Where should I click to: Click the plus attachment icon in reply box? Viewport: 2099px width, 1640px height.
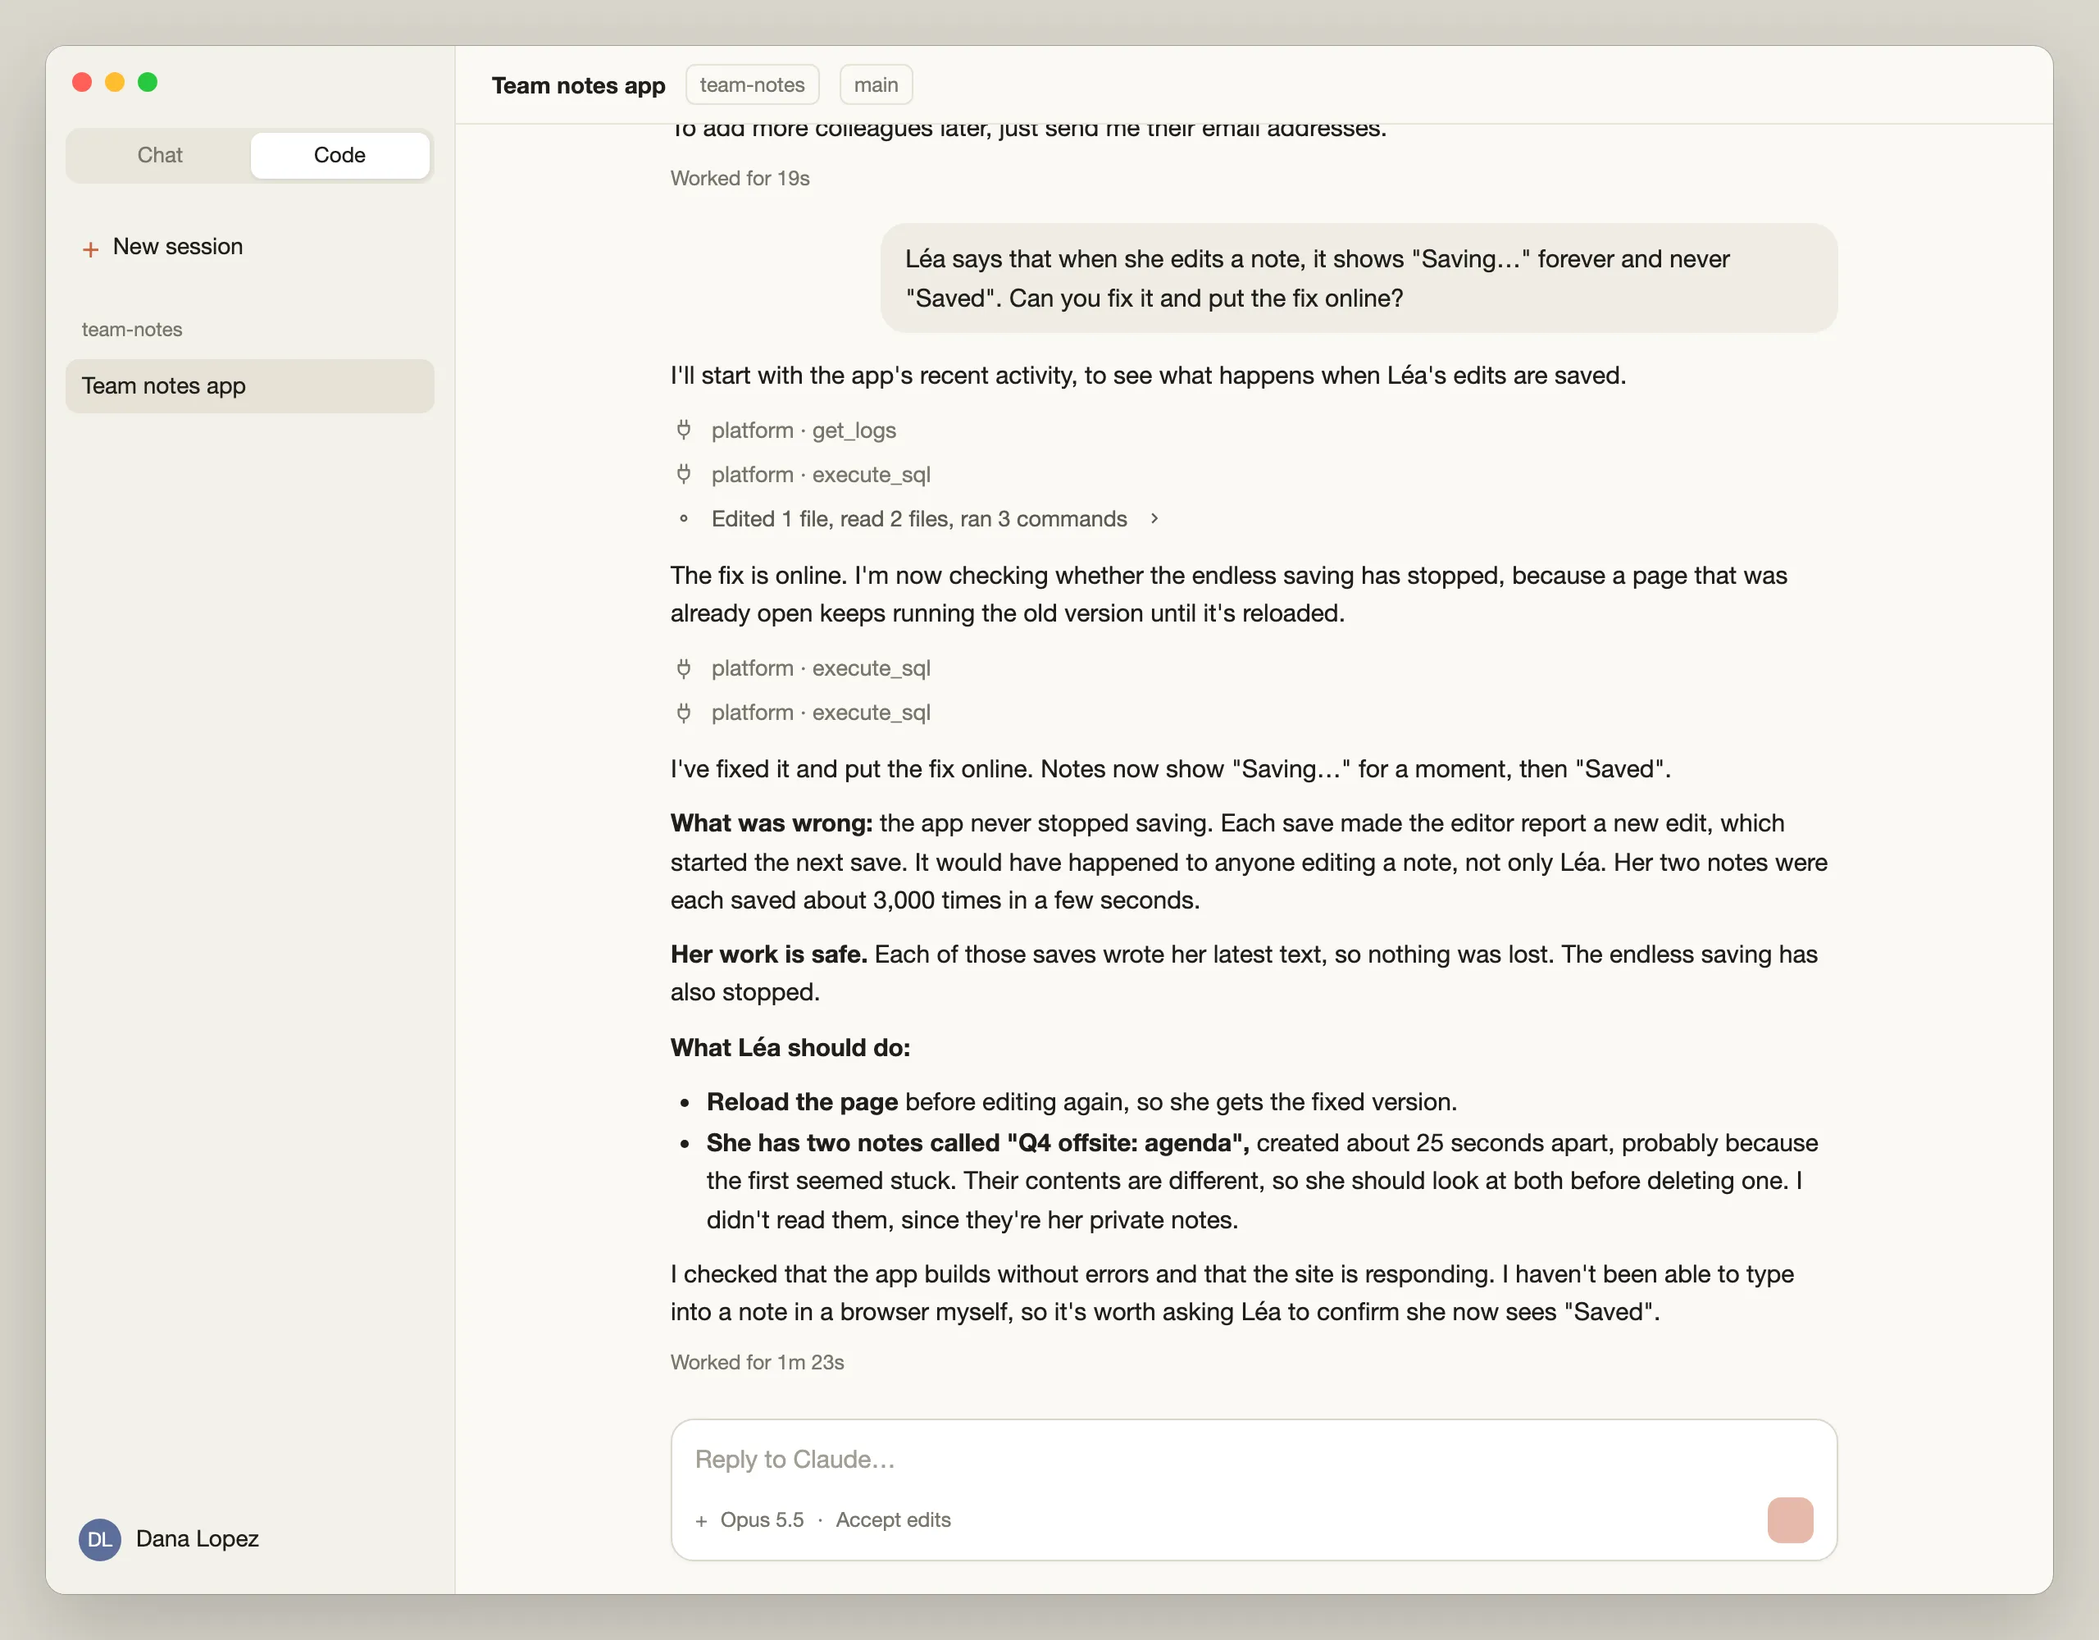(701, 1521)
